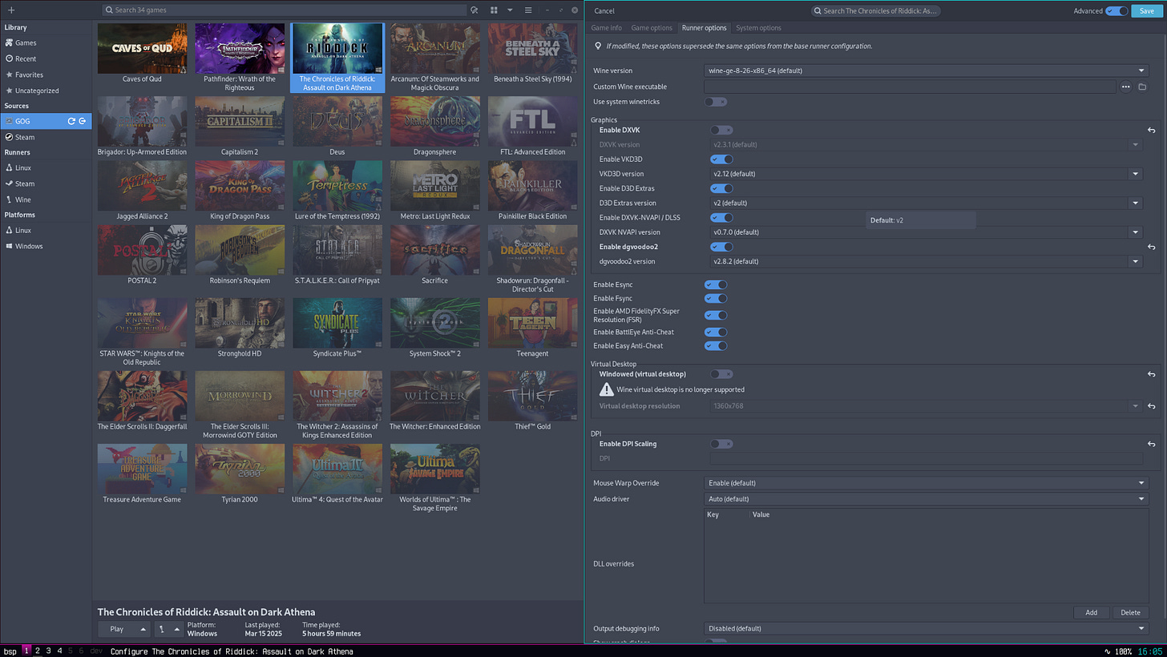Filter by Windows platform
1167x657 pixels.
coord(46,246)
